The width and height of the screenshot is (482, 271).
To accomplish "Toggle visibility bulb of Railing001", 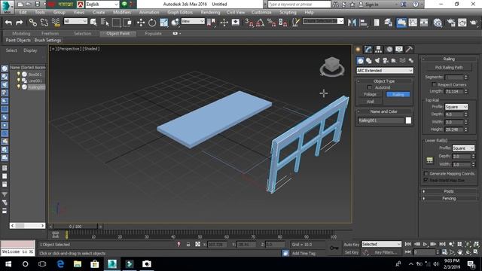I will pyautogui.click(x=18, y=87).
